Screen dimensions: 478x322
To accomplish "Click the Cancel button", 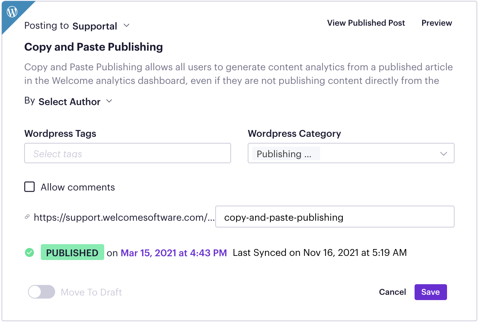I will pos(392,292).
